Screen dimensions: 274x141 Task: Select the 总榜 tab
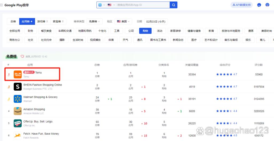pos(13,22)
